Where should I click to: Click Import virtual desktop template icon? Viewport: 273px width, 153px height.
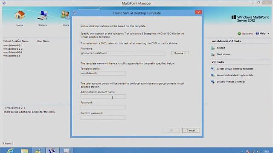tap(213, 75)
